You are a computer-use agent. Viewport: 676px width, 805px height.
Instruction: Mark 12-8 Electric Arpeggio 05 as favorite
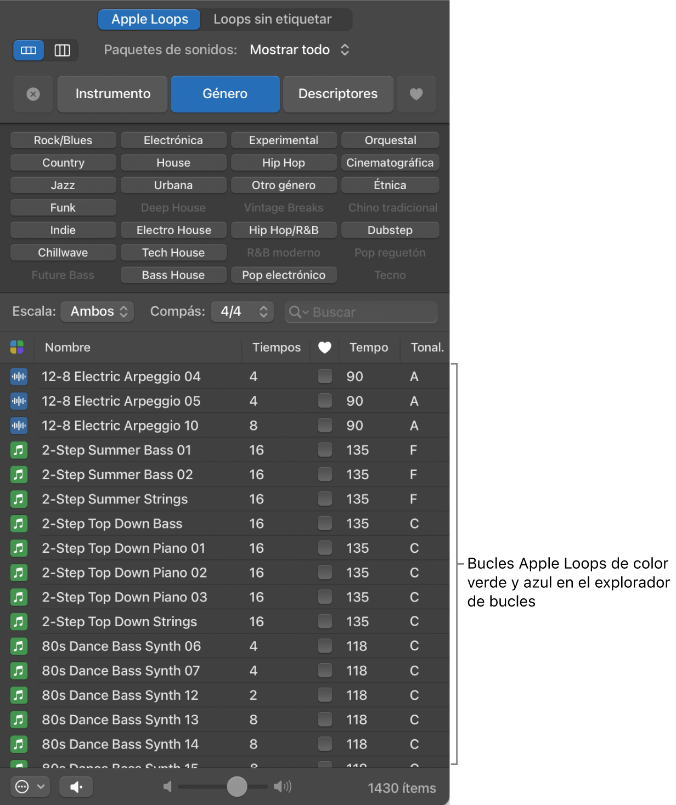[325, 401]
